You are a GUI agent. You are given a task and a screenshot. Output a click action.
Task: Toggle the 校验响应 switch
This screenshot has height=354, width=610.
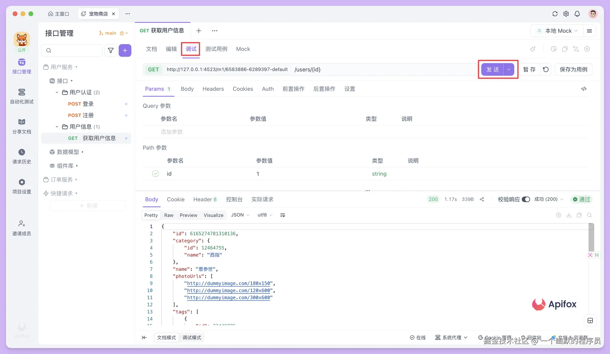tap(526, 199)
